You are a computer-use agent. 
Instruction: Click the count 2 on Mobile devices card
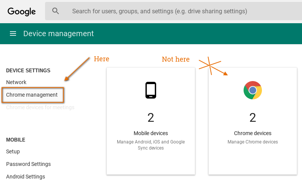click(x=150, y=118)
